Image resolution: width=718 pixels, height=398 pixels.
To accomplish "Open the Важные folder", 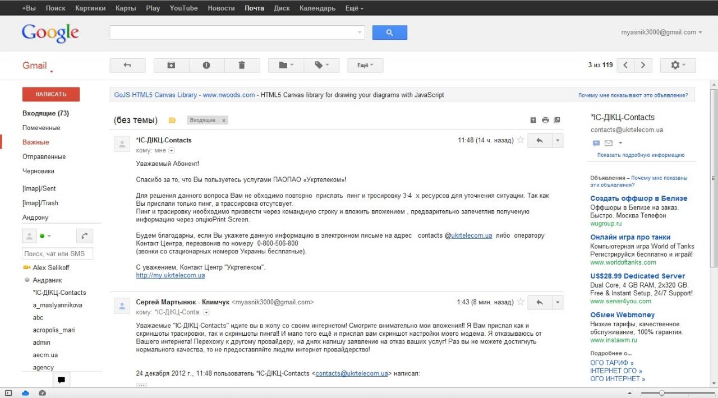I will pyautogui.click(x=36, y=142).
